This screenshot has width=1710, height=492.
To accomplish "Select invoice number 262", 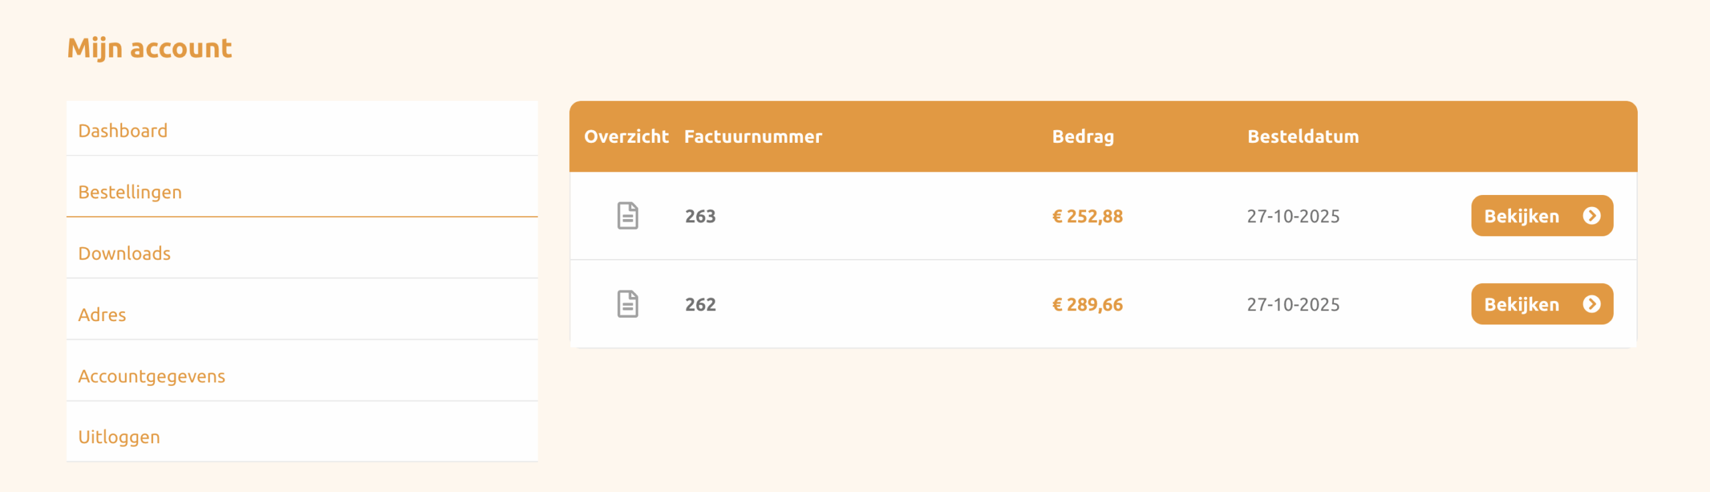I will 700,305.
